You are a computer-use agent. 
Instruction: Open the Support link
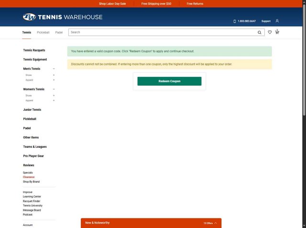click(266, 21)
